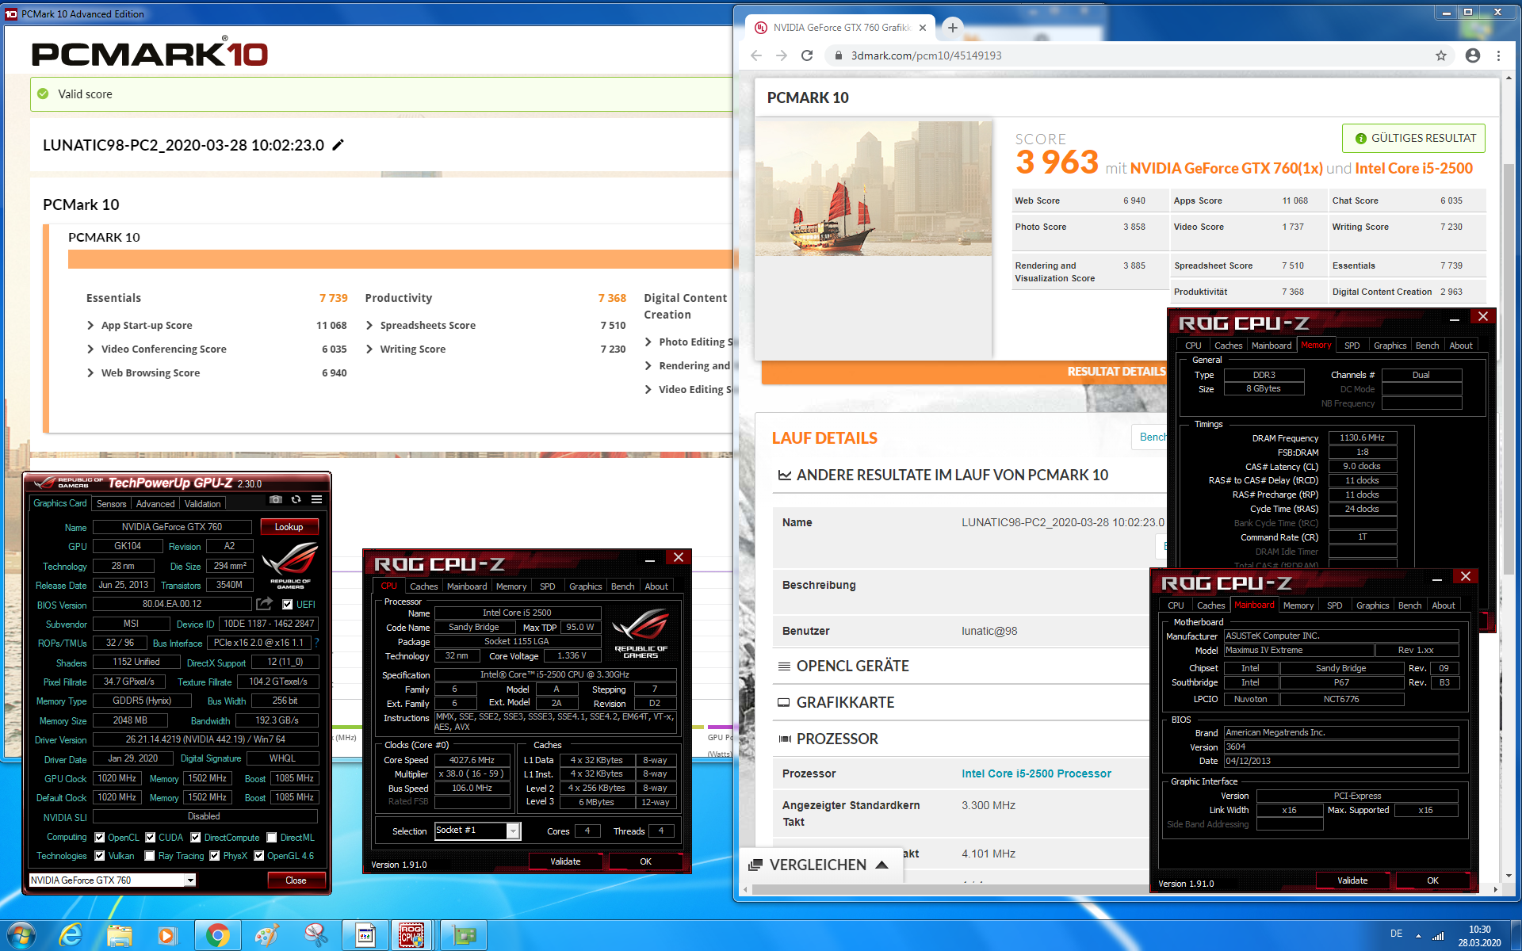
Task: Open Windows Media Player from taskbar
Action: (167, 936)
